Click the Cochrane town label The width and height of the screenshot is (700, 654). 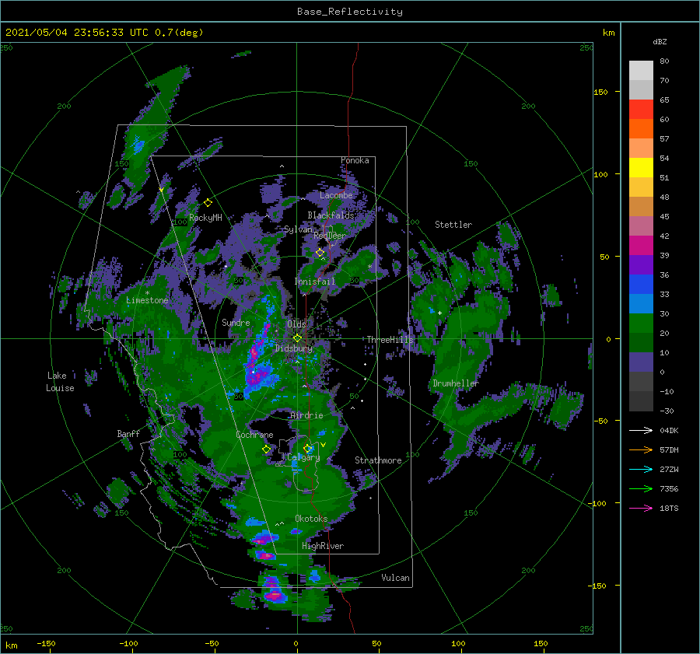[254, 435]
